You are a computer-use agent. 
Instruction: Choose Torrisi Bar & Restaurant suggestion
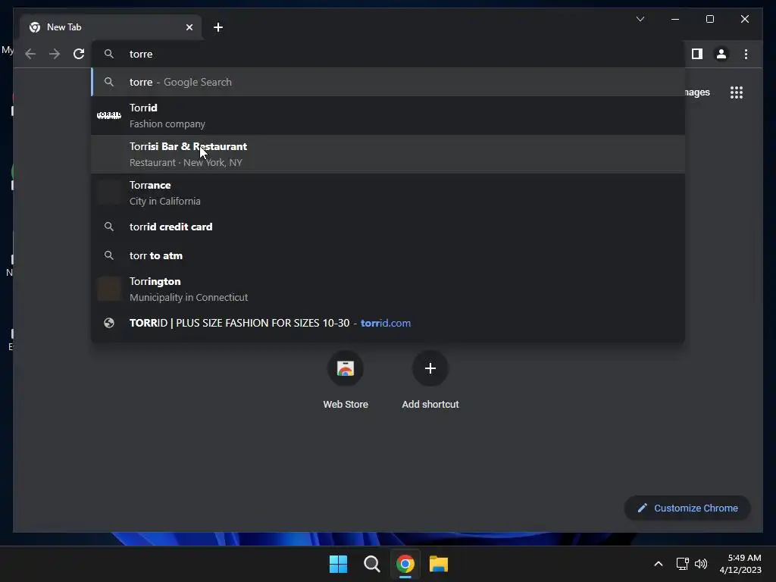pyautogui.click(x=388, y=154)
